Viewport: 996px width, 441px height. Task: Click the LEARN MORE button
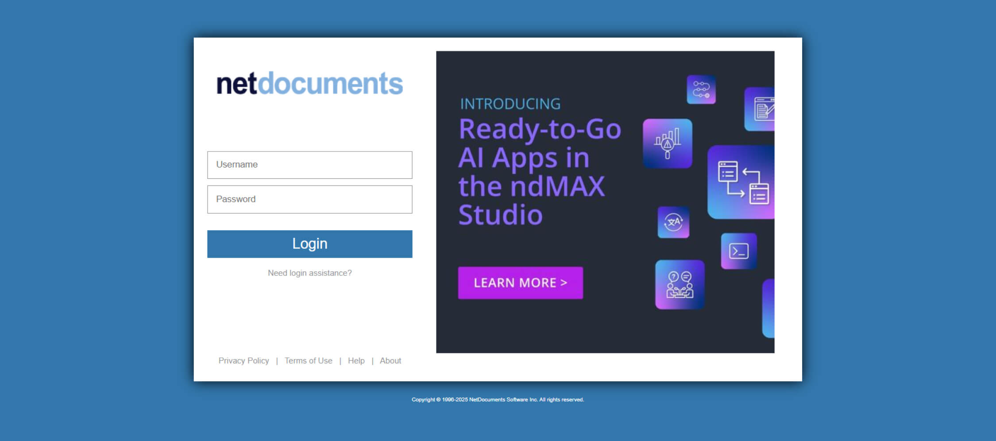[x=520, y=282]
